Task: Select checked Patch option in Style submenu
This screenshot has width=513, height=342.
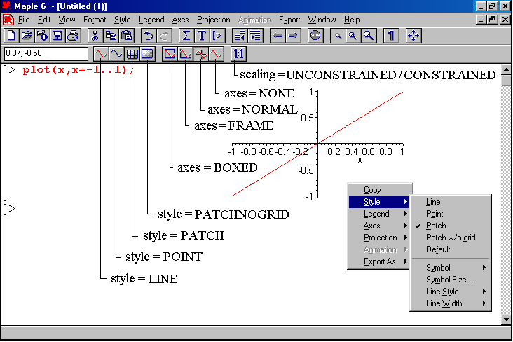Action: [451, 226]
